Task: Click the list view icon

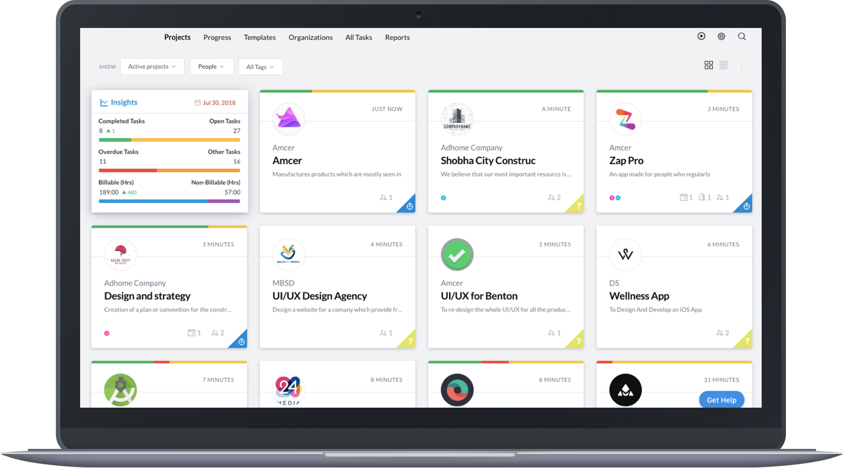Action: click(724, 64)
